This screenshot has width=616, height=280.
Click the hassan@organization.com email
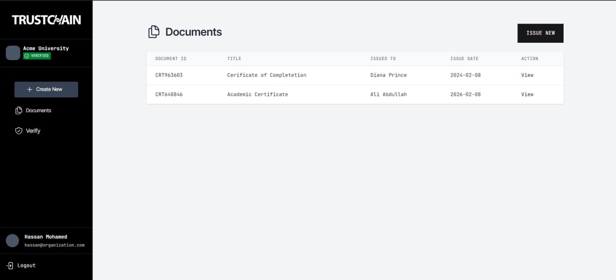[54, 245]
